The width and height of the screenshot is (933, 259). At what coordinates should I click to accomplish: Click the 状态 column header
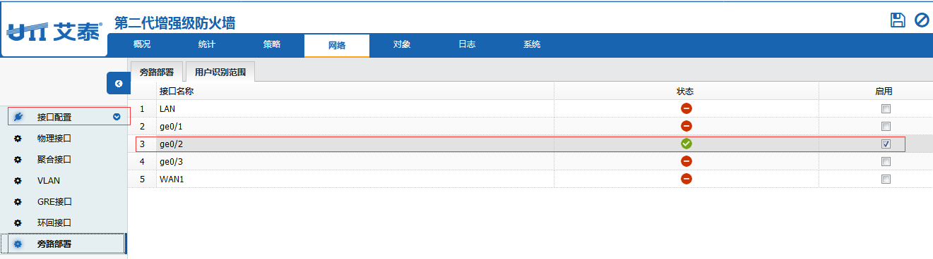pyautogui.click(x=686, y=91)
